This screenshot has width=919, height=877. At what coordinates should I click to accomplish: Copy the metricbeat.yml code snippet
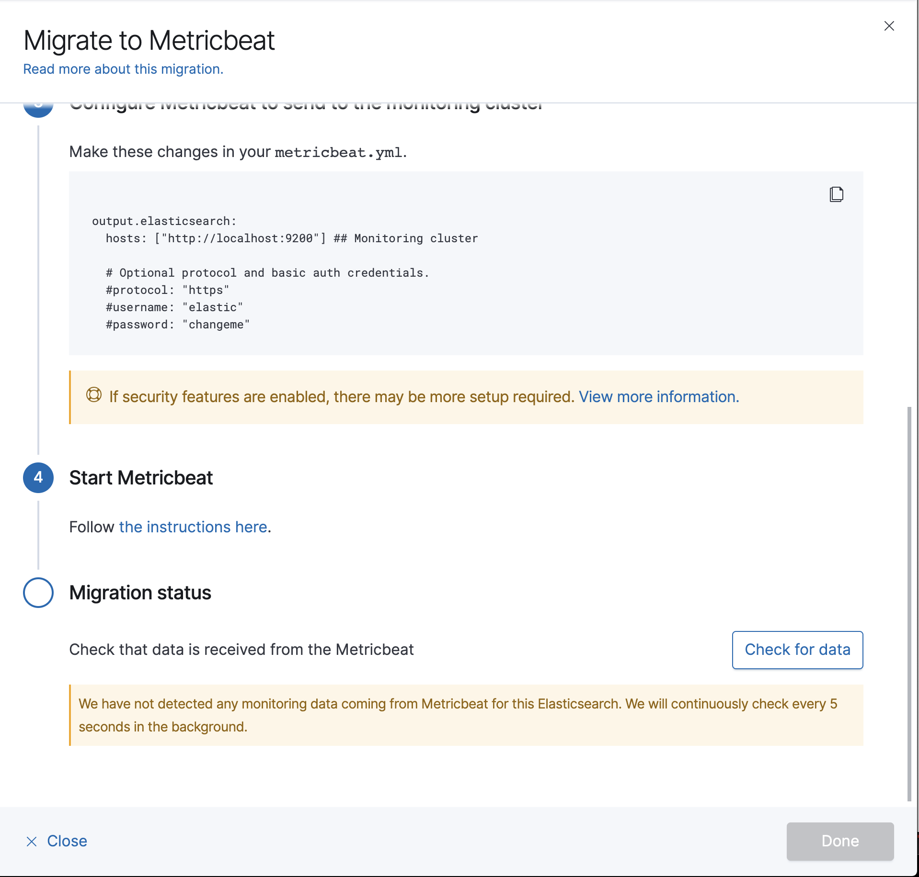click(837, 194)
